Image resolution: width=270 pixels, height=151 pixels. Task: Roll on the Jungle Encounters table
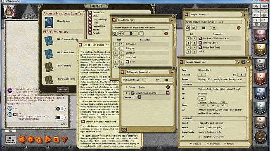187,28
